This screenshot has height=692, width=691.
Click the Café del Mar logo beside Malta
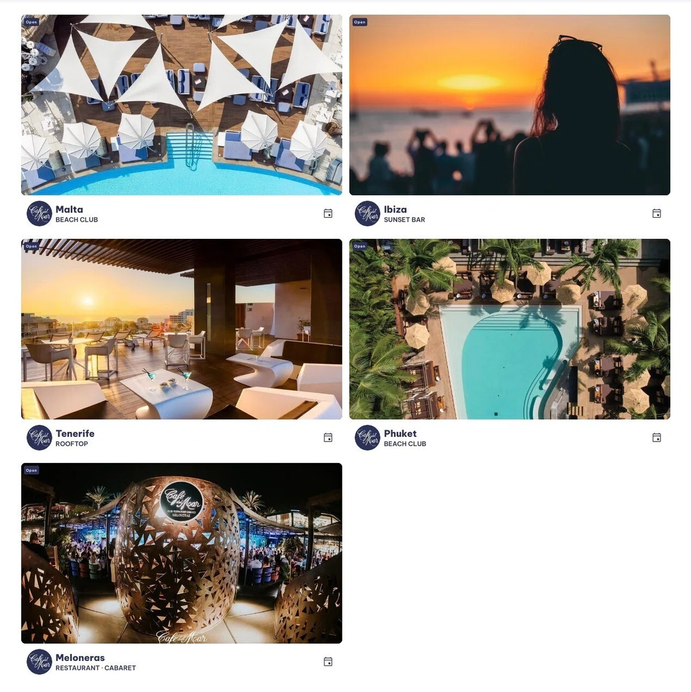tap(39, 214)
